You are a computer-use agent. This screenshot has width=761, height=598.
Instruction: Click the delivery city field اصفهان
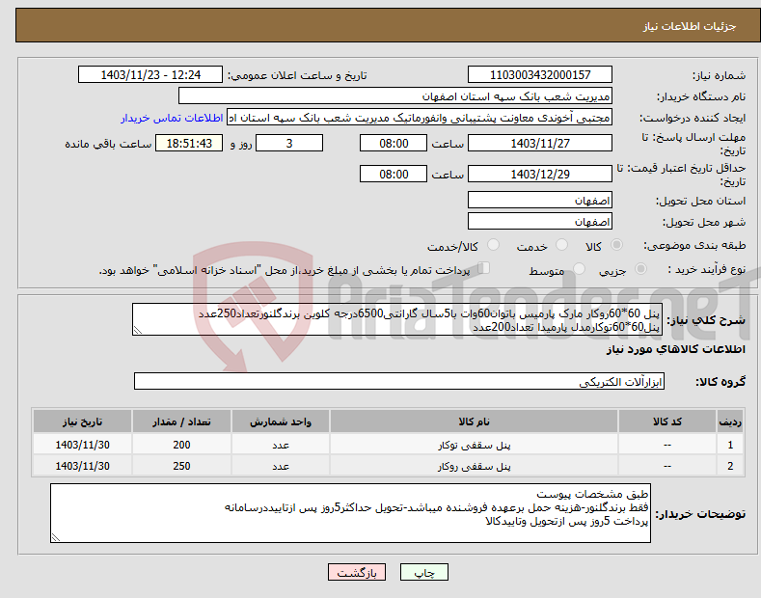[540, 221]
